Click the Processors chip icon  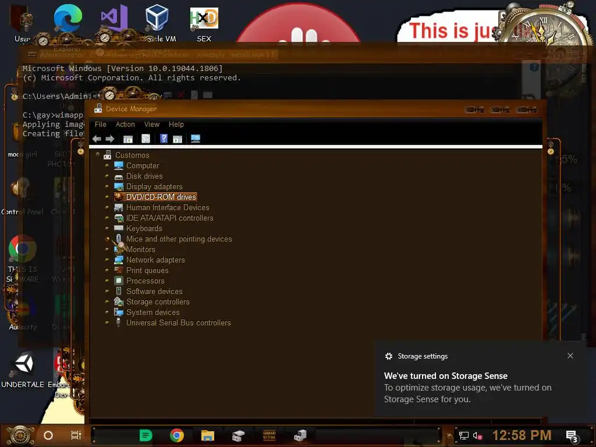[119, 281]
